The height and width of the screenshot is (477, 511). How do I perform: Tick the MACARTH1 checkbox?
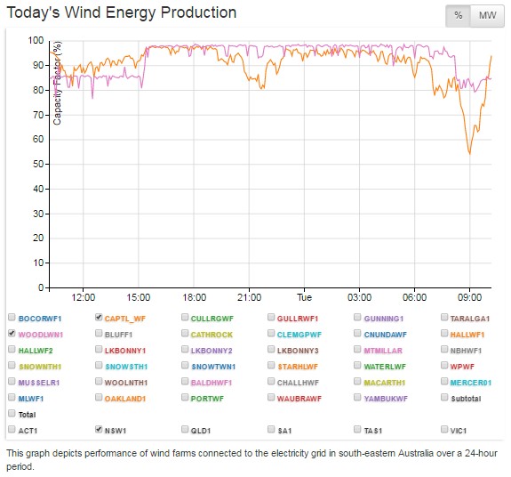[357, 381]
